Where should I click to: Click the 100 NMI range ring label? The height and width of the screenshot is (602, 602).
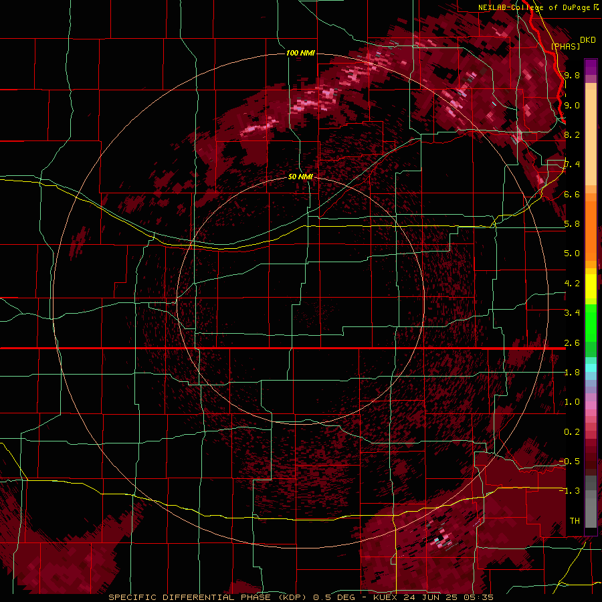click(x=300, y=53)
